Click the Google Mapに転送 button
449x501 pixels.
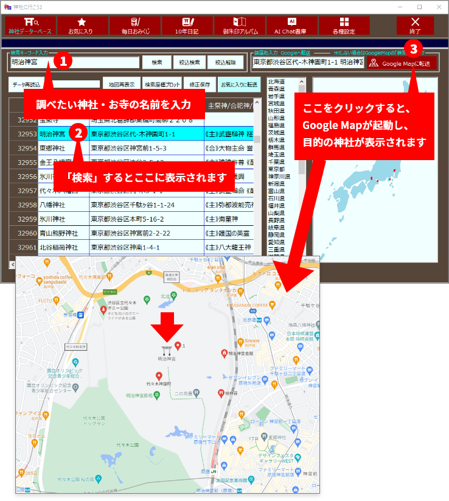click(402, 63)
